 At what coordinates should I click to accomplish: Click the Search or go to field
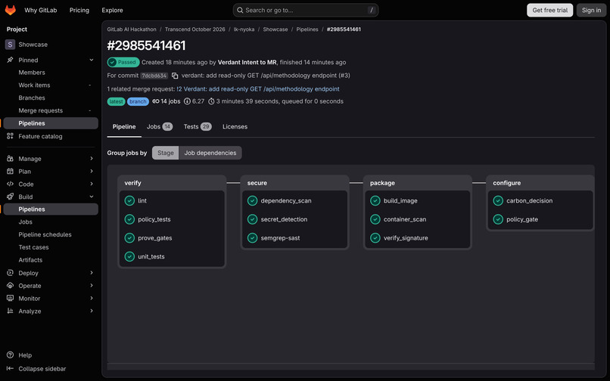306,10
